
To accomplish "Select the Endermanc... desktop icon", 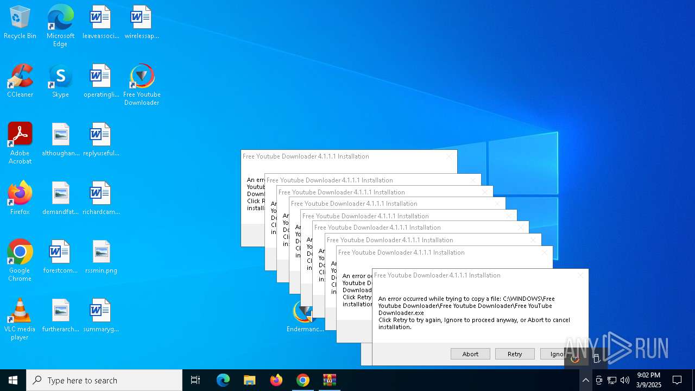I will [x=304, y=317].
